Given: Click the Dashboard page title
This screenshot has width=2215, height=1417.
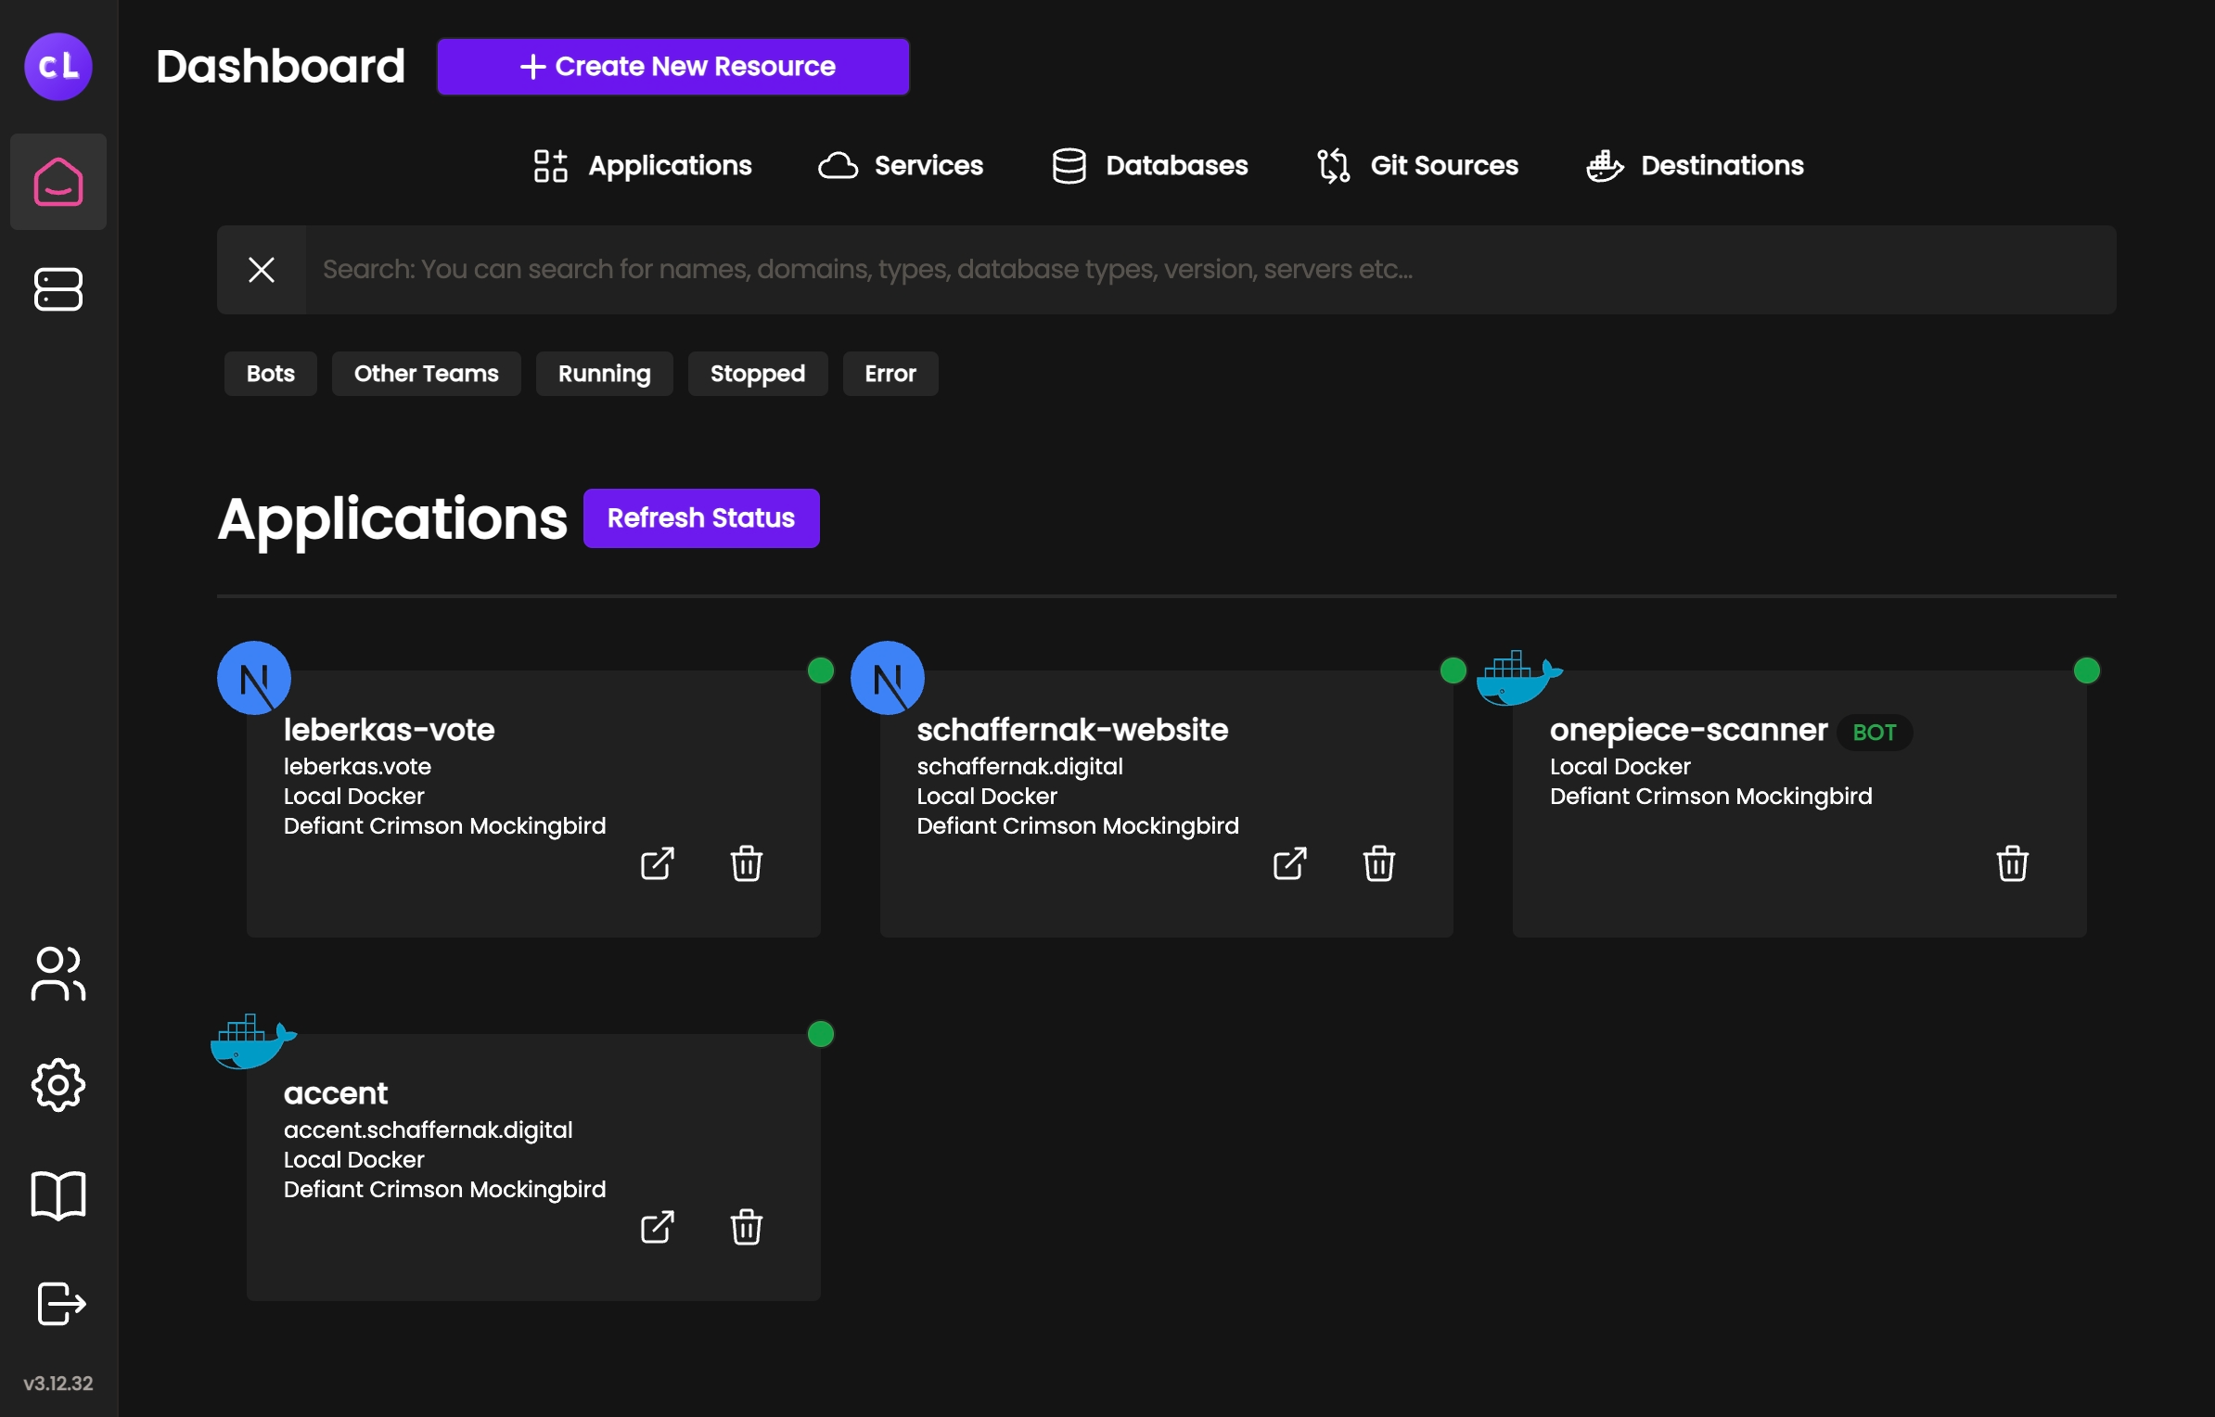Looking at the screenshot, I should pos(281,67).
